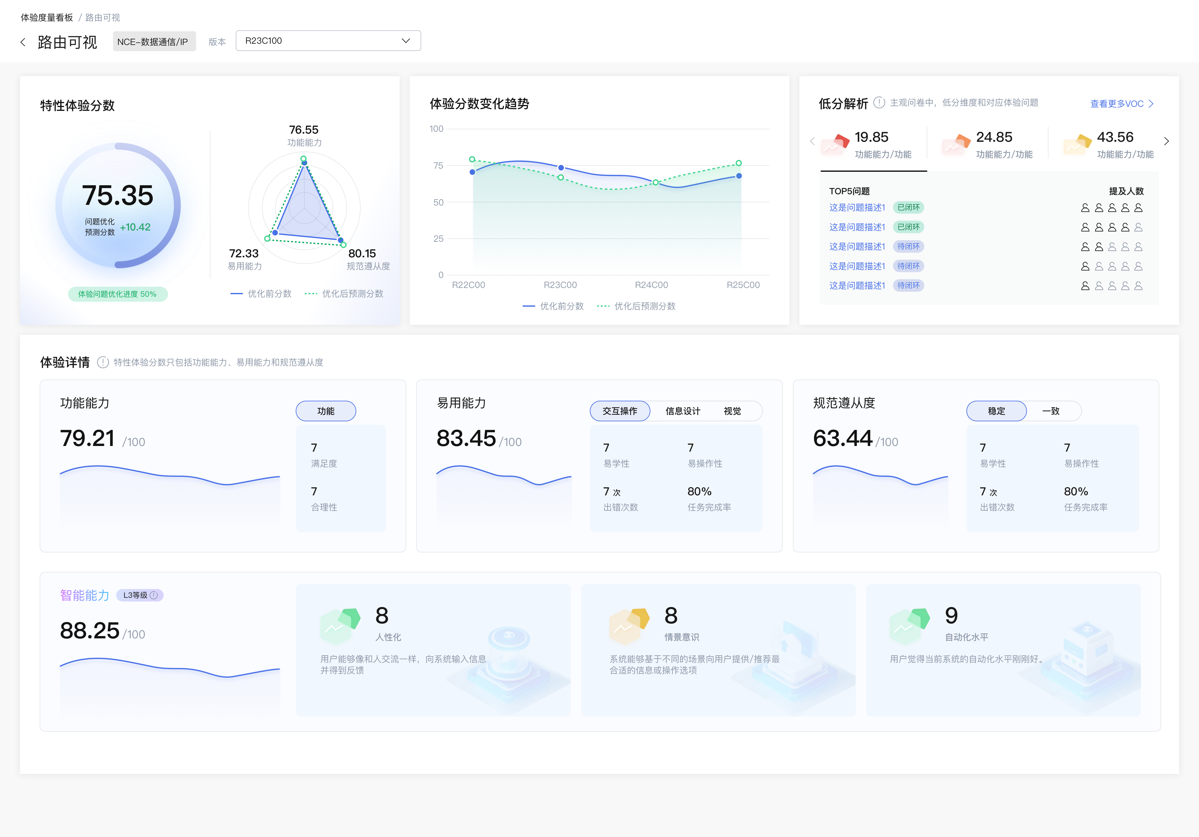Select the 19.85 功能能力/功能 tab

pos(874,145)
